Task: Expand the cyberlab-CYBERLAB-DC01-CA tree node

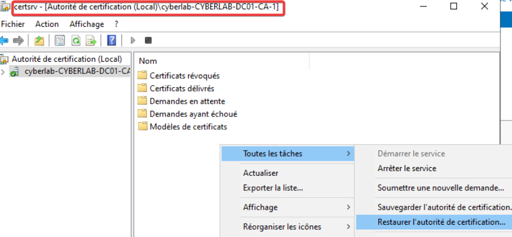Action: [4, 72]
